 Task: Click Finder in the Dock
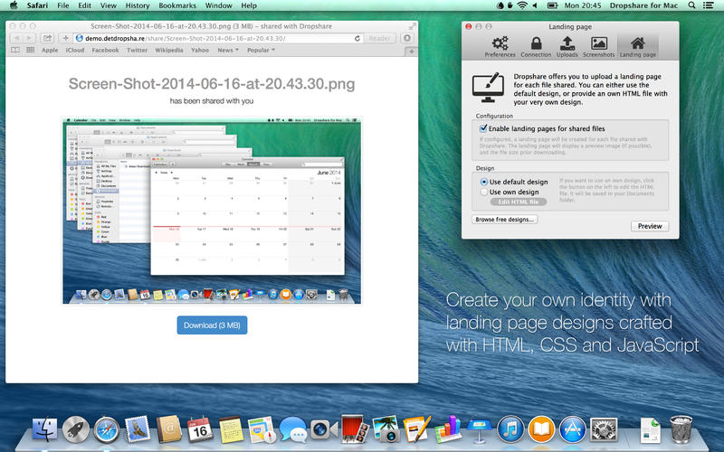[x=44, y=428]
